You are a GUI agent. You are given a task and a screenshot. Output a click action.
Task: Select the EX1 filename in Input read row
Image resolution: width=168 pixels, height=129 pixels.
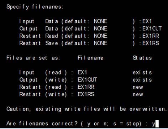[x=82, y=72]
